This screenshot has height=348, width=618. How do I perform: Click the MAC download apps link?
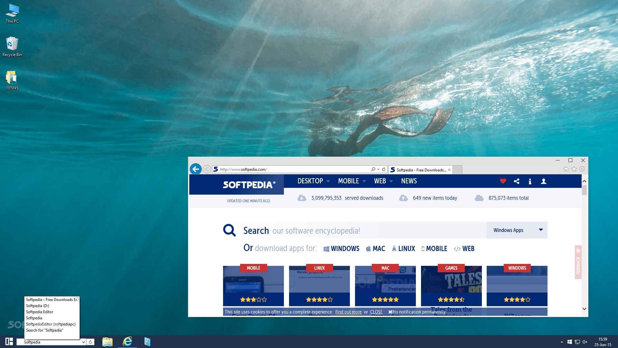click(x=375, y=248)
